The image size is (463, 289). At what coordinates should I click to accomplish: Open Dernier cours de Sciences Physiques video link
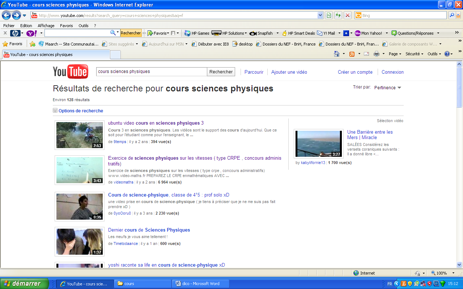point(149,230)
